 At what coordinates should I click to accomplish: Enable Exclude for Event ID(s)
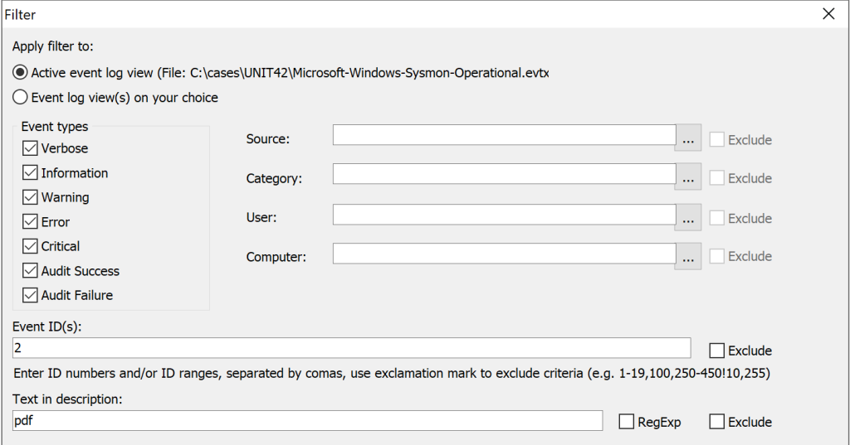click(716, 351)
